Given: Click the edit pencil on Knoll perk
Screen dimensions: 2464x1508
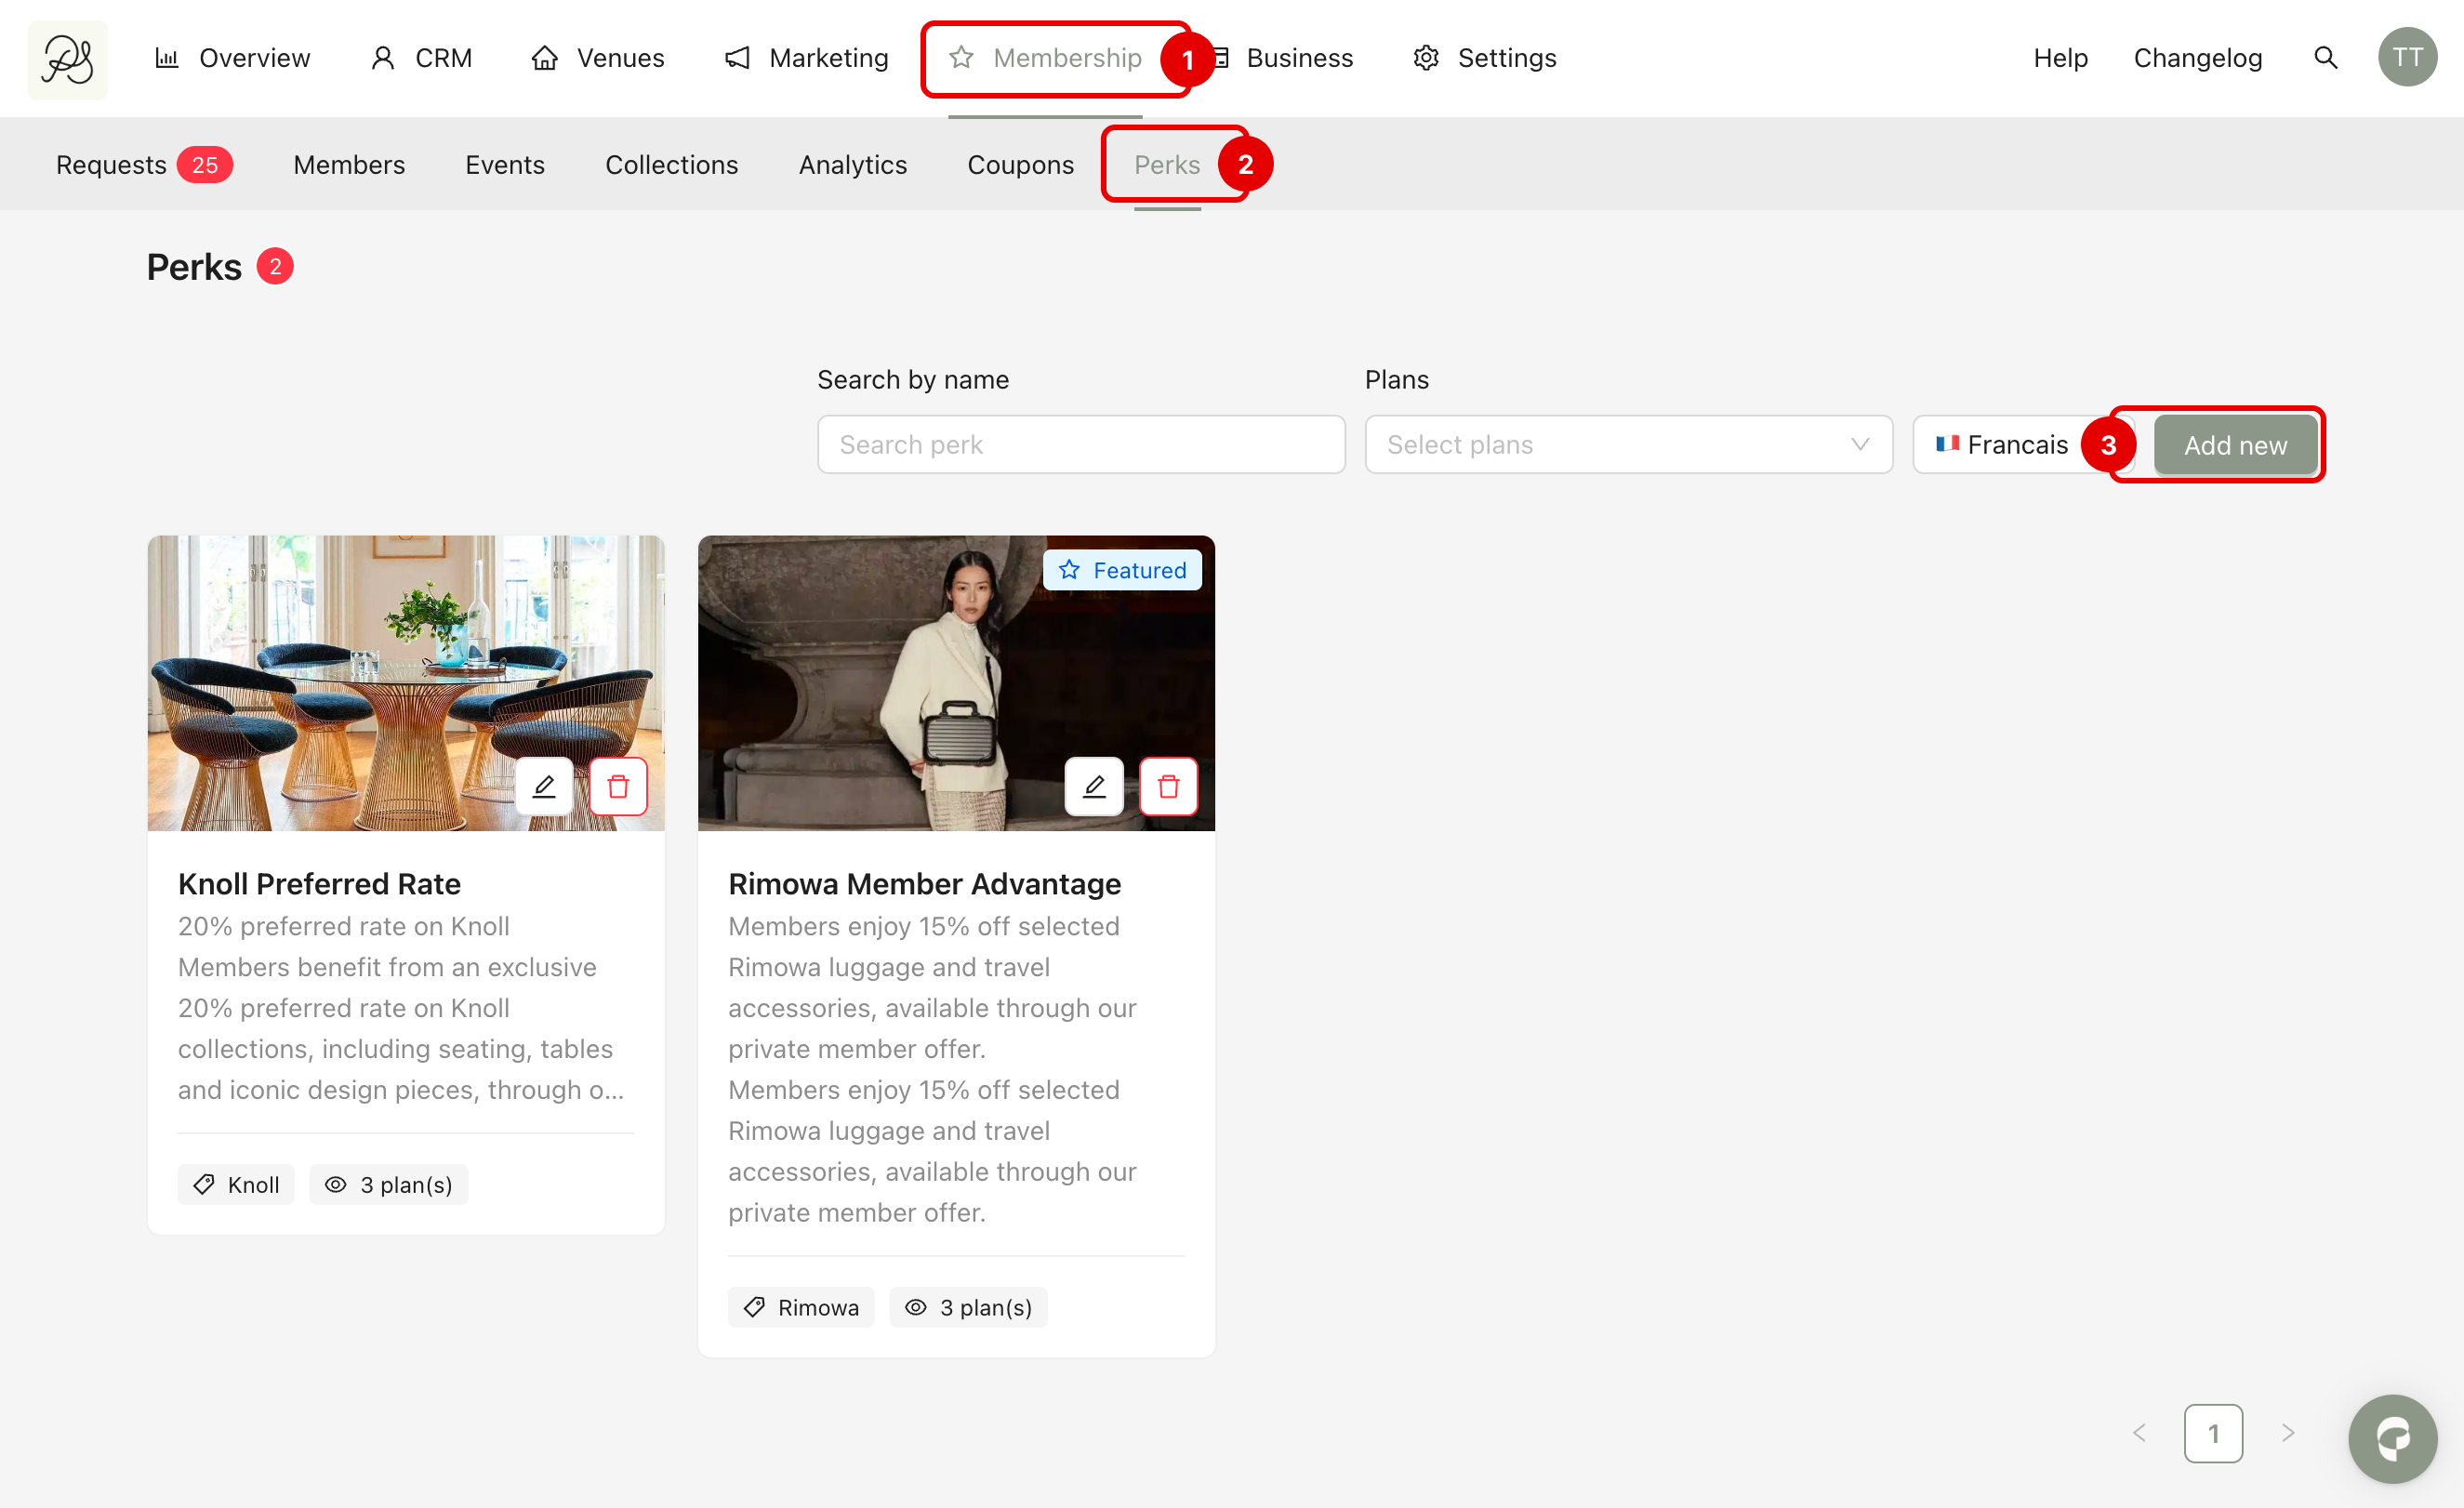Looking at the screenshot, I should (543, 786).
